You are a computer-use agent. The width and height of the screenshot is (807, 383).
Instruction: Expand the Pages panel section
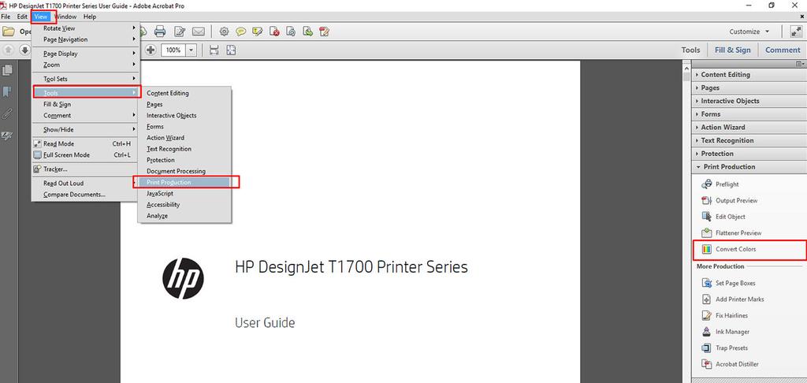(749, 88)
